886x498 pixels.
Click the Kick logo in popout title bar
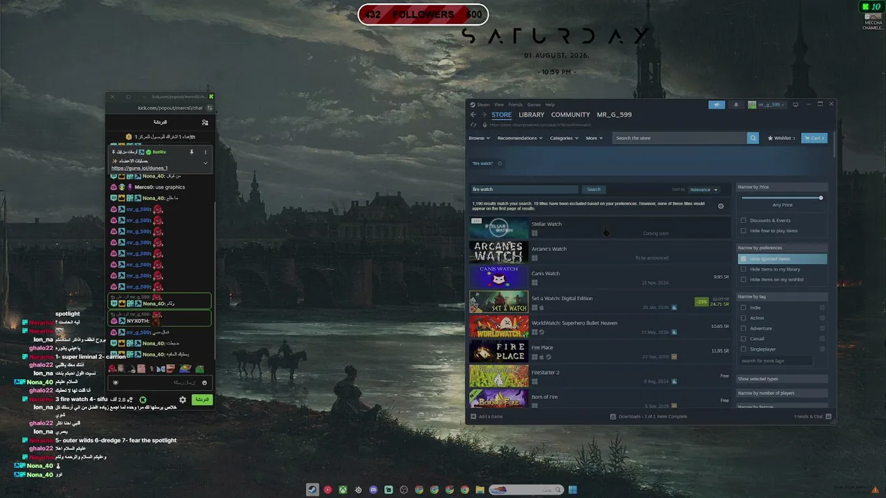[211, 97]
